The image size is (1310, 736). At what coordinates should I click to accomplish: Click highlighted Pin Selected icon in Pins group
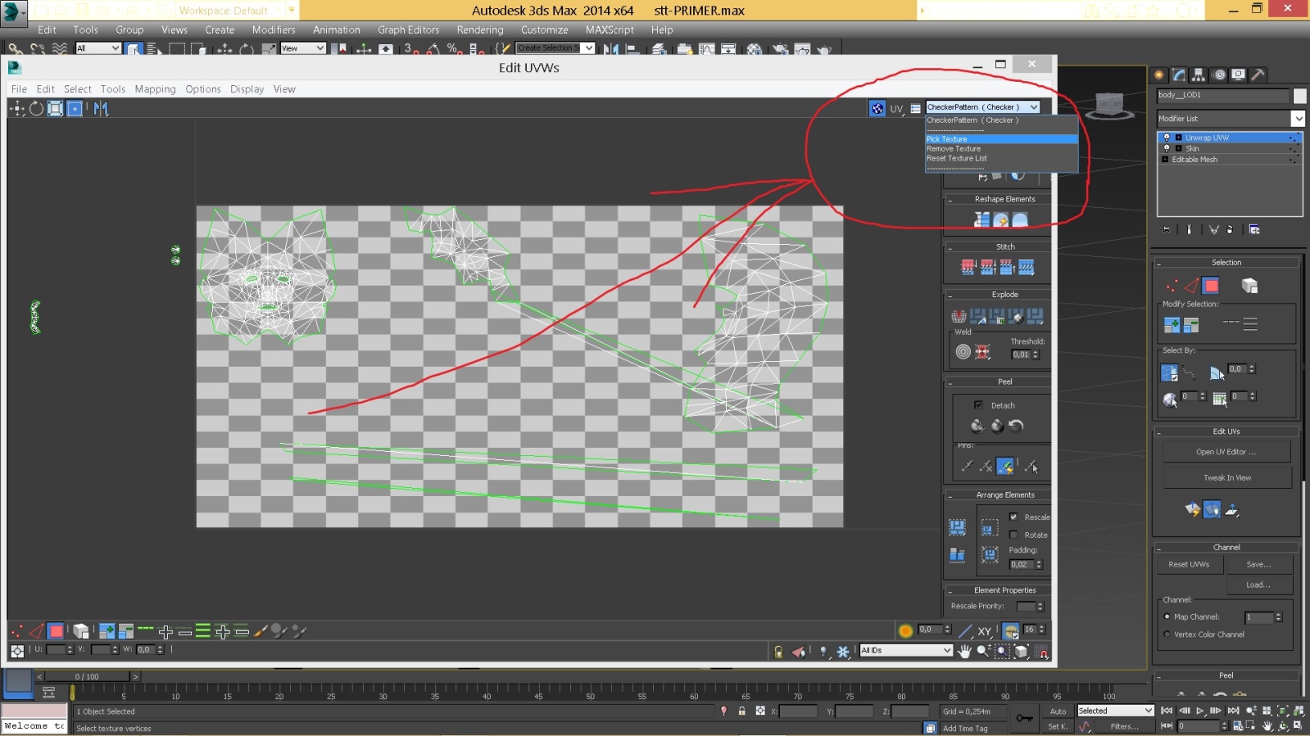[1006, 467]
